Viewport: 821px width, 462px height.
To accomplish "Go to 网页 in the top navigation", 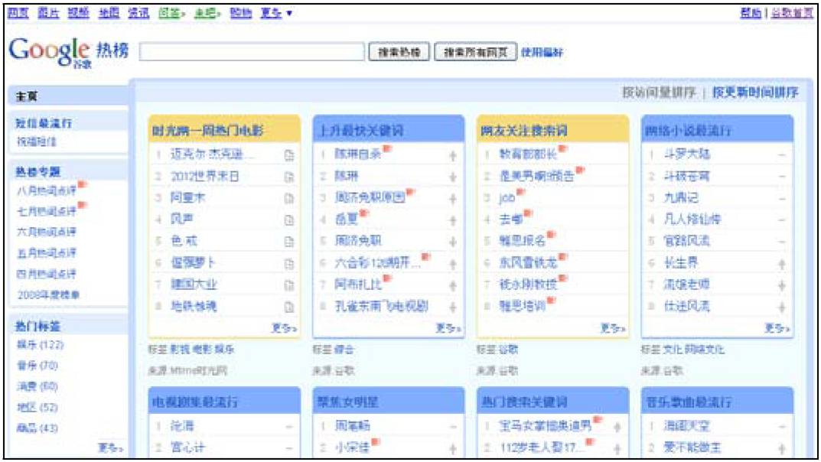I will 18,12.
